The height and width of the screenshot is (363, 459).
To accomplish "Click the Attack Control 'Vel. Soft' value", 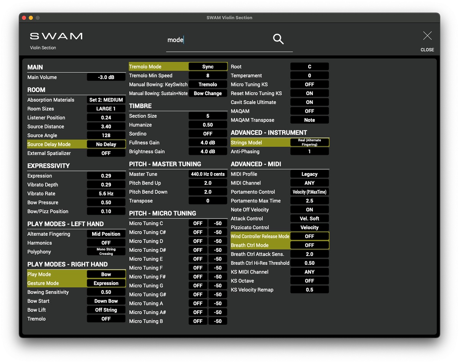I will [x=309, y=219].
